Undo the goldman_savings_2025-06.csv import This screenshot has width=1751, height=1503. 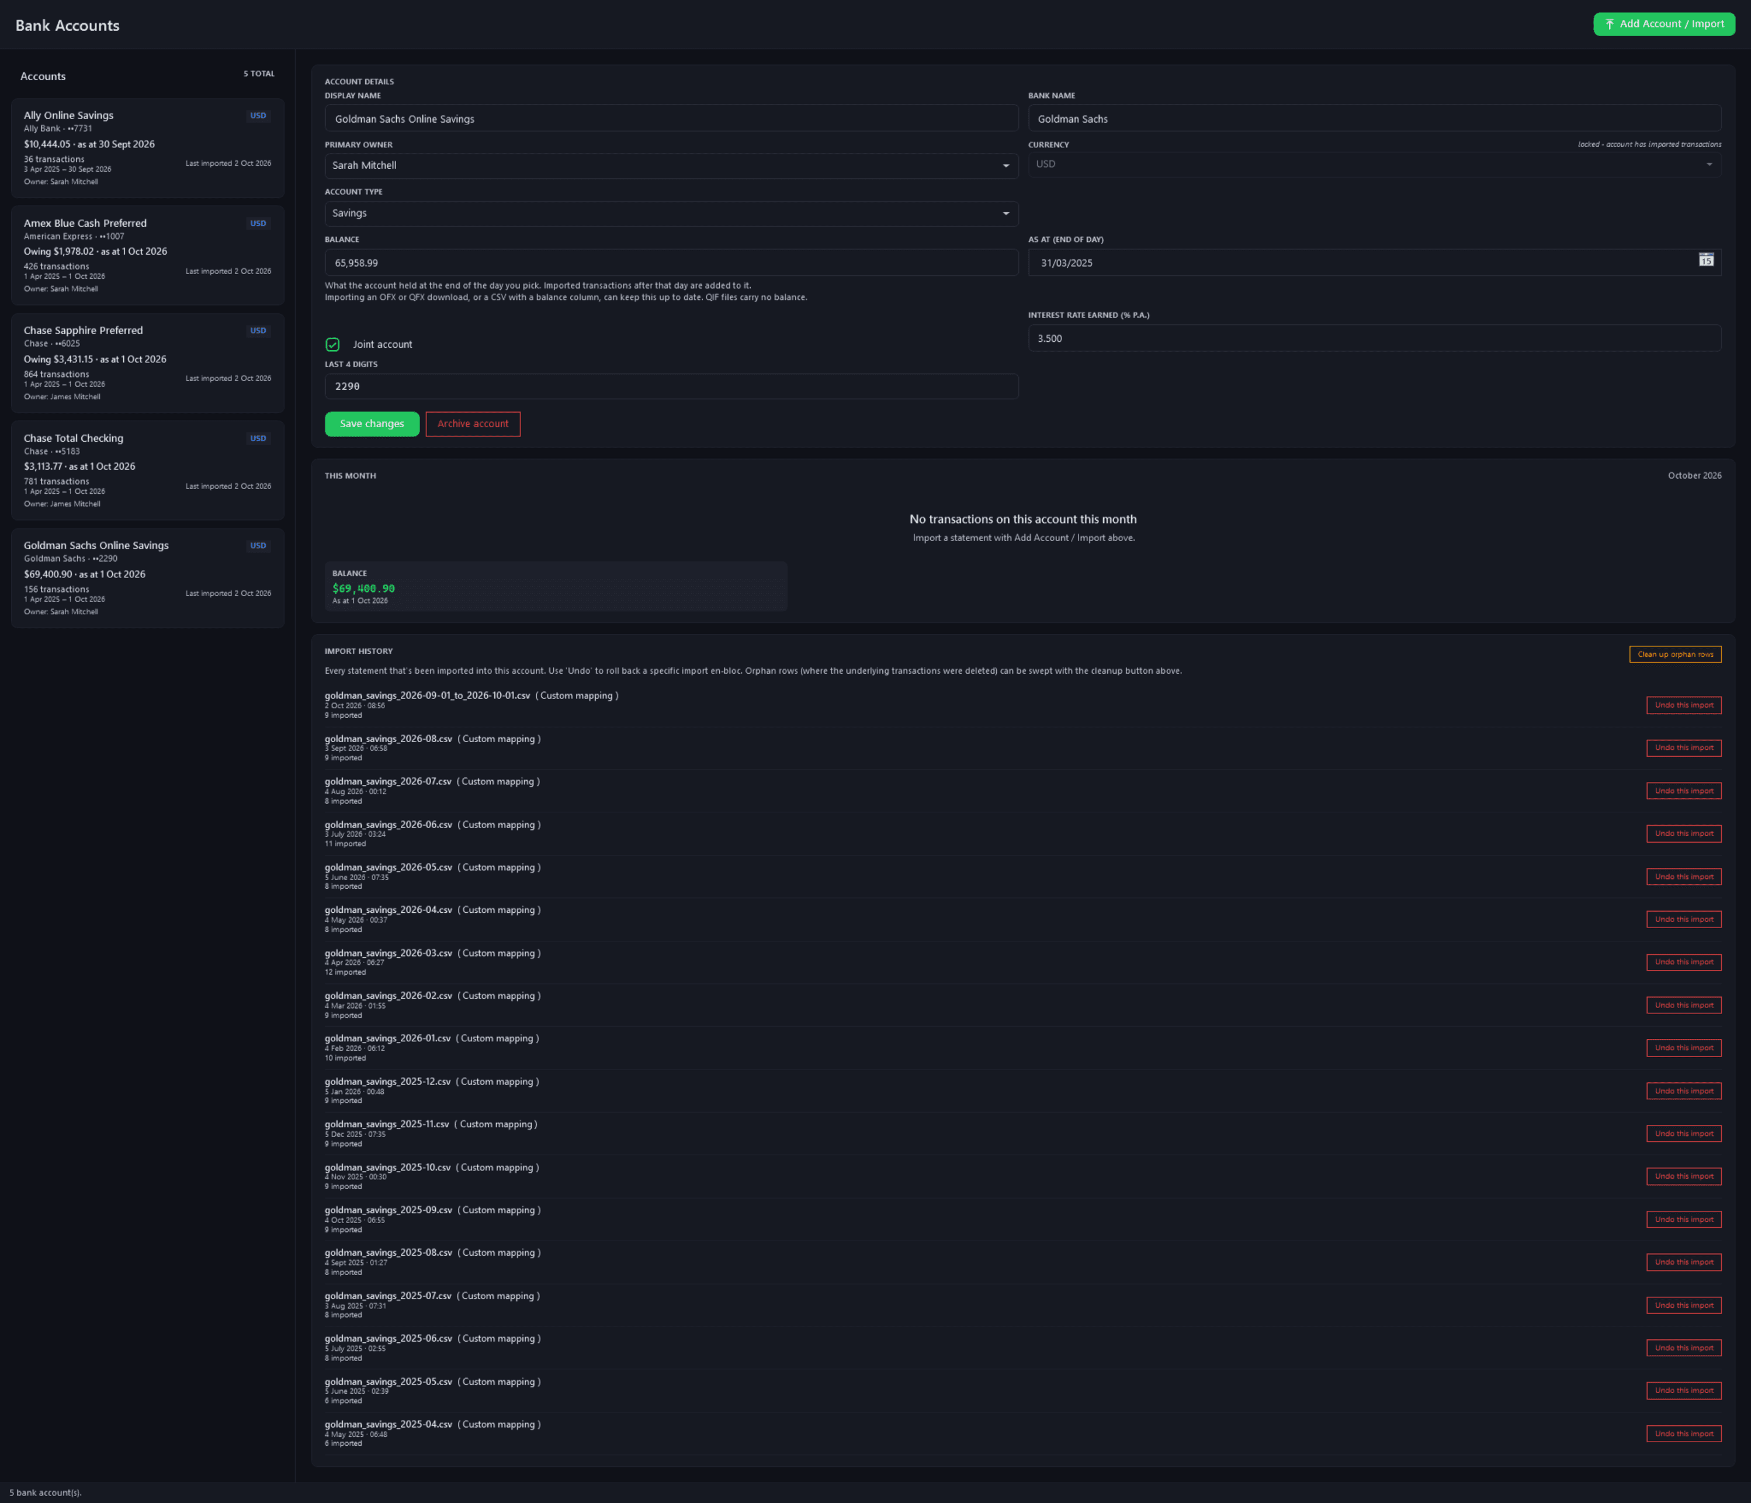tap(1683, 1348)
